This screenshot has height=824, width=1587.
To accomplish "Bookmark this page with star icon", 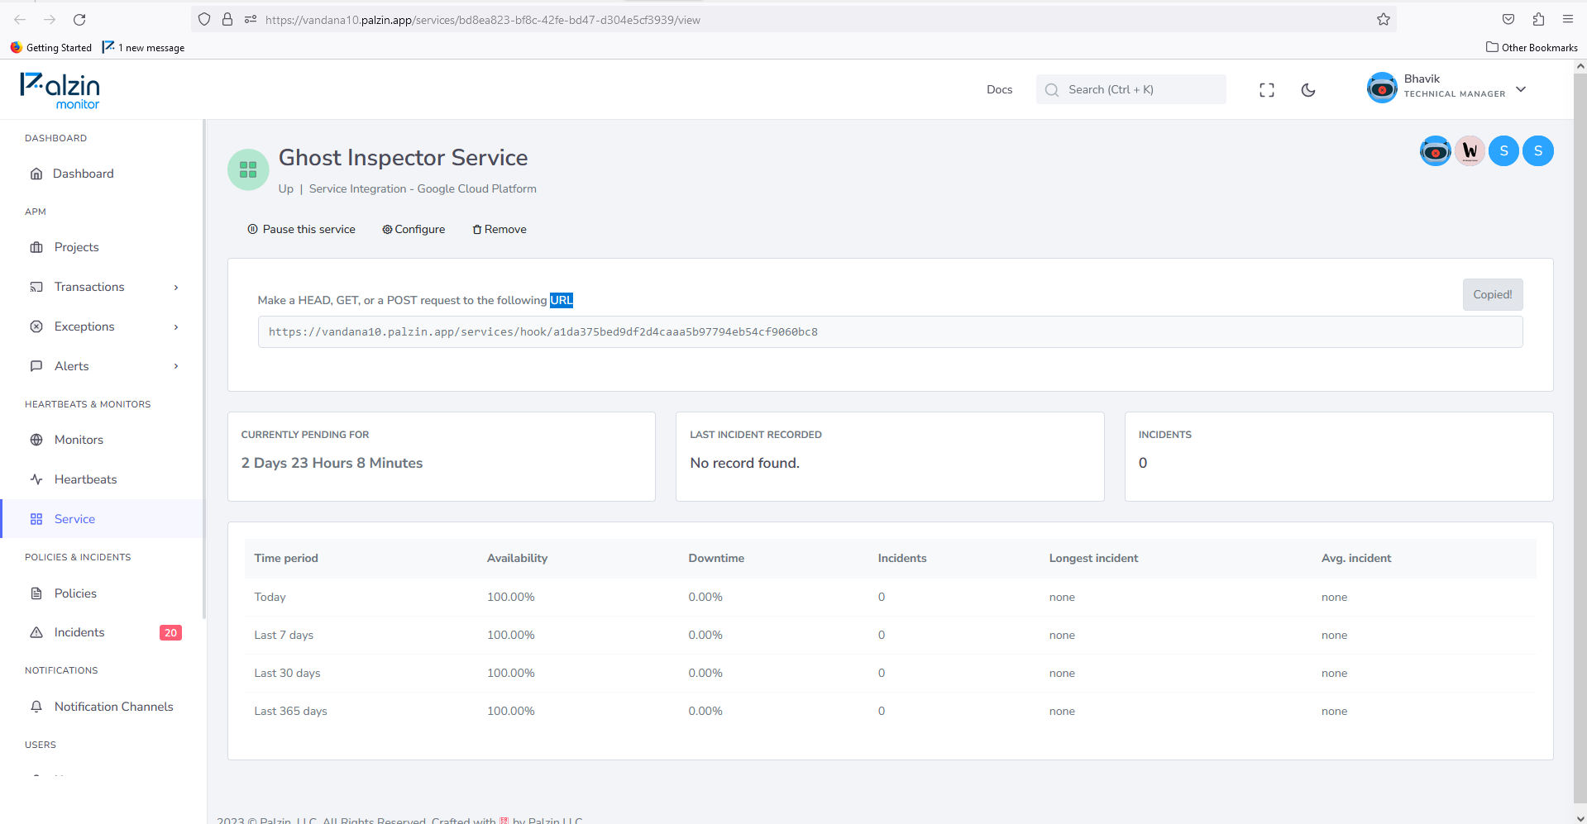I will click(1383, 19).
